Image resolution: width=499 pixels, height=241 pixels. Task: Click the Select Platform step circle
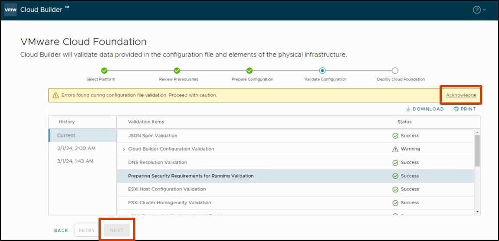(x=104, y=71)
